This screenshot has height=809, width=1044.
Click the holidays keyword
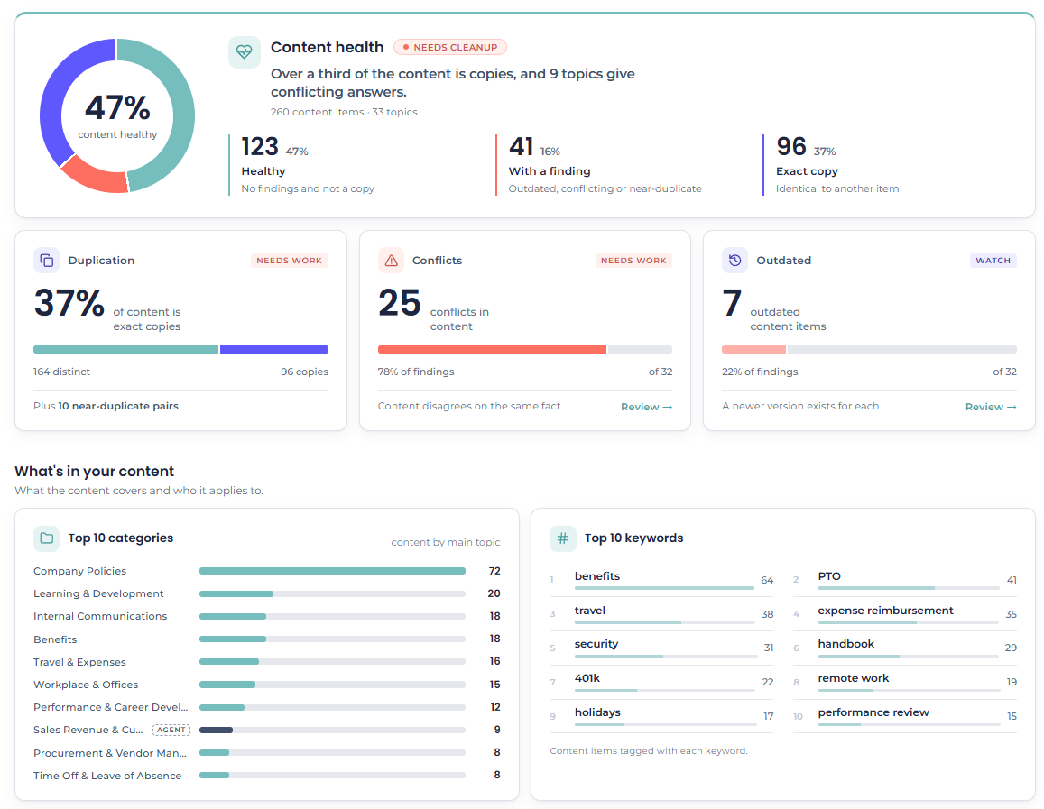pos(597,712)
